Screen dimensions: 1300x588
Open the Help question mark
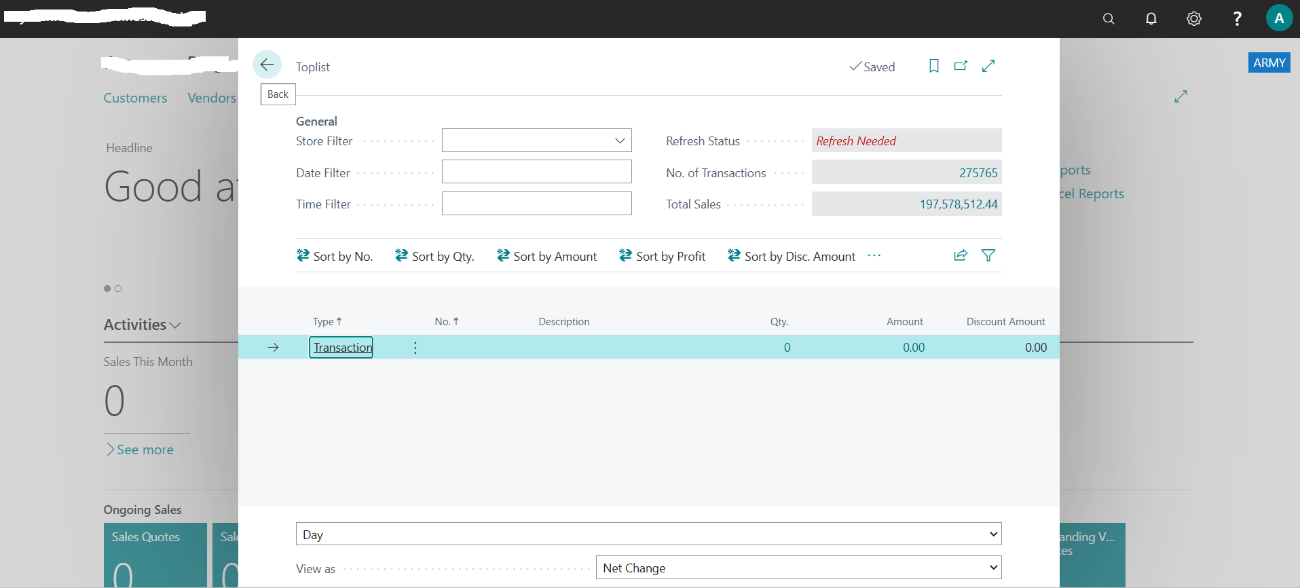(x=1237, y=19)
